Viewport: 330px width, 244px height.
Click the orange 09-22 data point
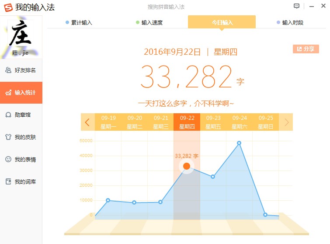(x=187, y=166)
